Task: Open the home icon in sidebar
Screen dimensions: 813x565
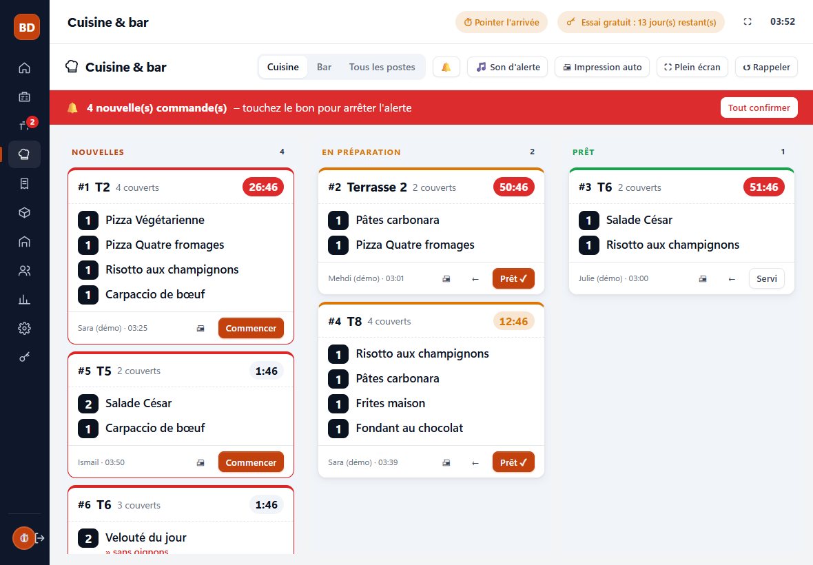Action: pyautogui.click(x=24, y=68)
